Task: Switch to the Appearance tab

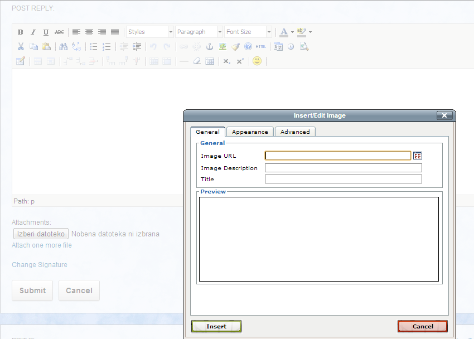Action: (x=250, y=132)
